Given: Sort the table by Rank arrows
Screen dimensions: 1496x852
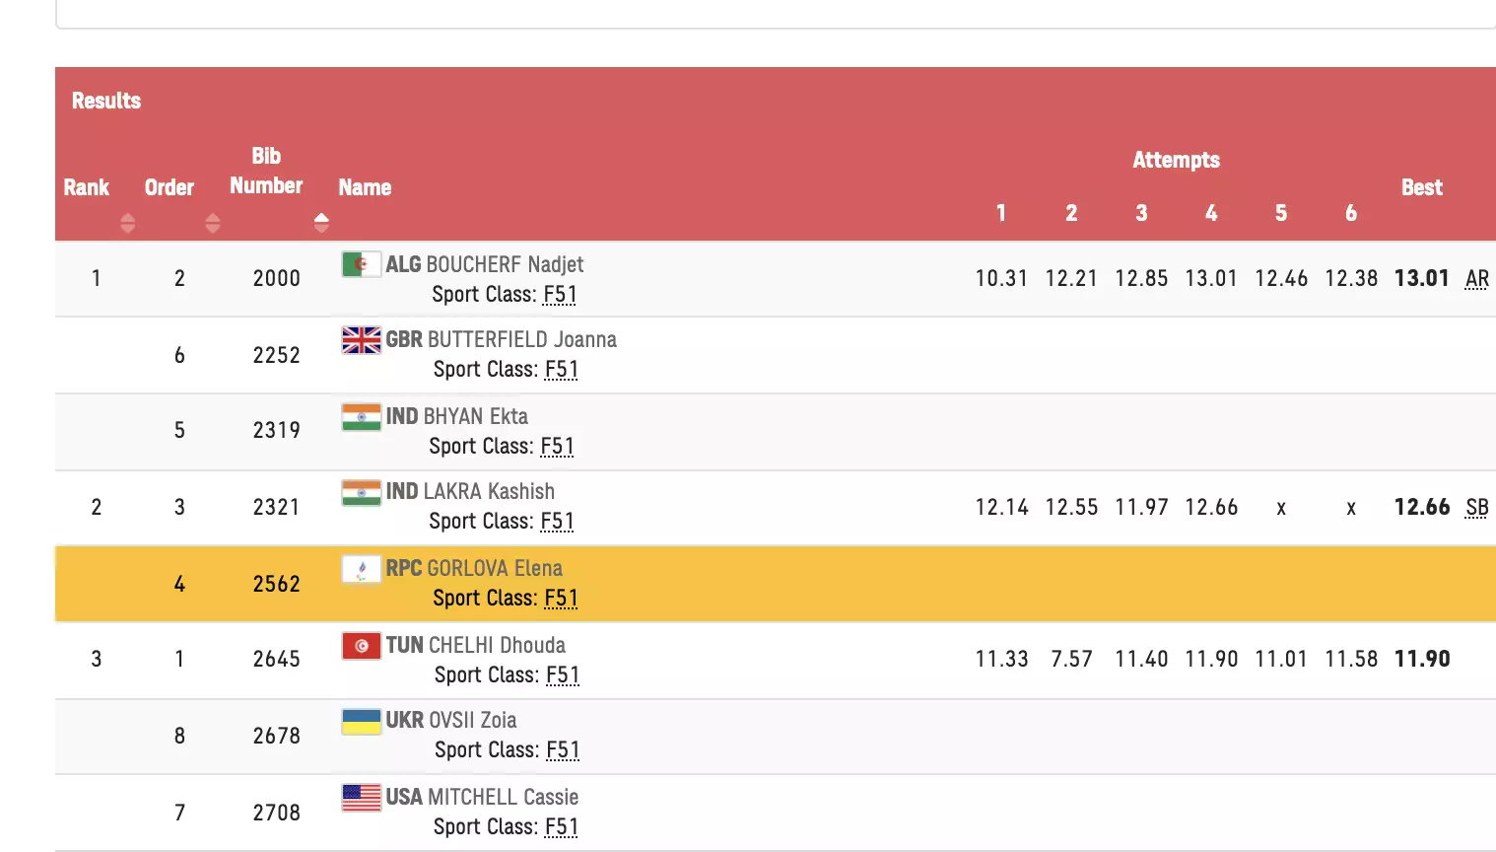Looking at the screenshot, I should point(127,223).
